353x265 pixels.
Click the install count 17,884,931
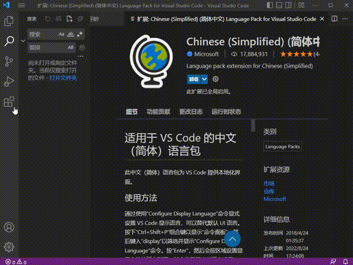coord(254,54)
